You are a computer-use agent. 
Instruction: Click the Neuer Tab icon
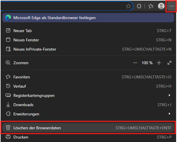pyautogui.click(x=8, y=30)
